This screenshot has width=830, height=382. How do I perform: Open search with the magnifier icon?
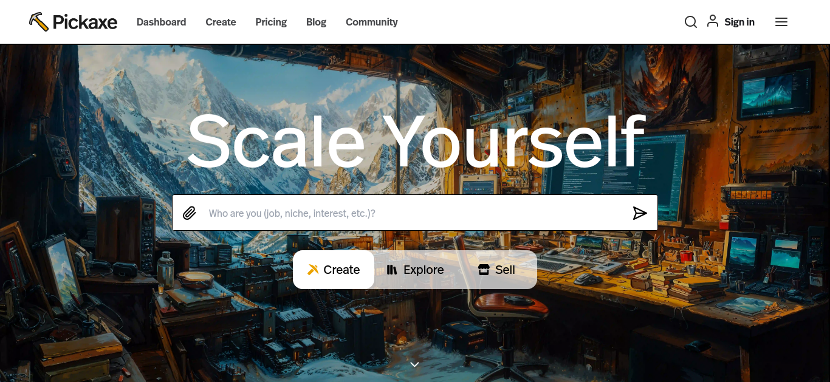(691, 22)
